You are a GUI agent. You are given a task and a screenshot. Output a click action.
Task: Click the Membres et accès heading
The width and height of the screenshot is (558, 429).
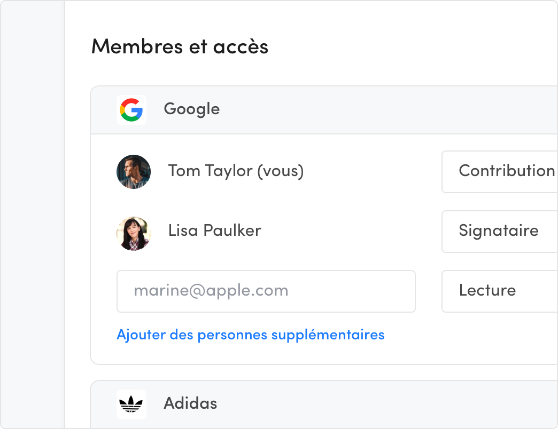point(180,47)
